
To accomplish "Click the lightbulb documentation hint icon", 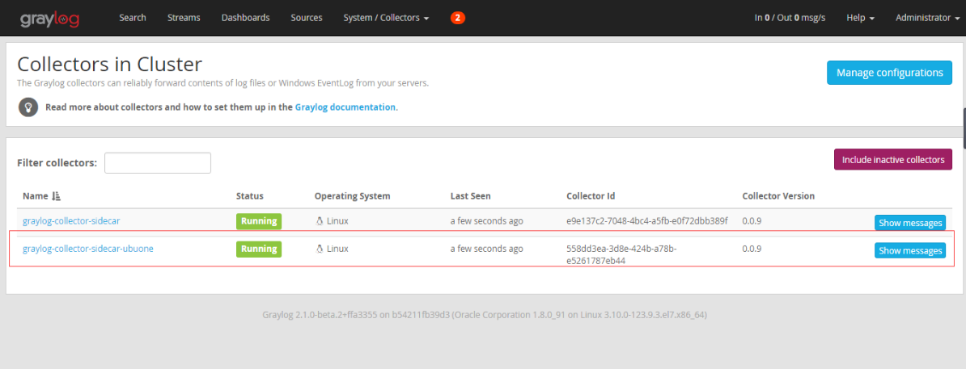I will pyautogui.click(x=28, y=107).
